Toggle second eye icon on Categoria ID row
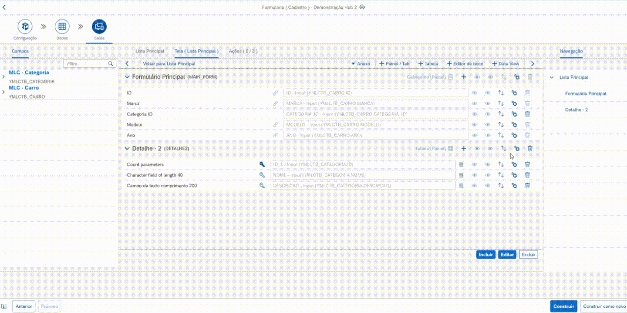The width and height of the screenshot is (627, 313). pyautogui.click(x=488, y=114)
